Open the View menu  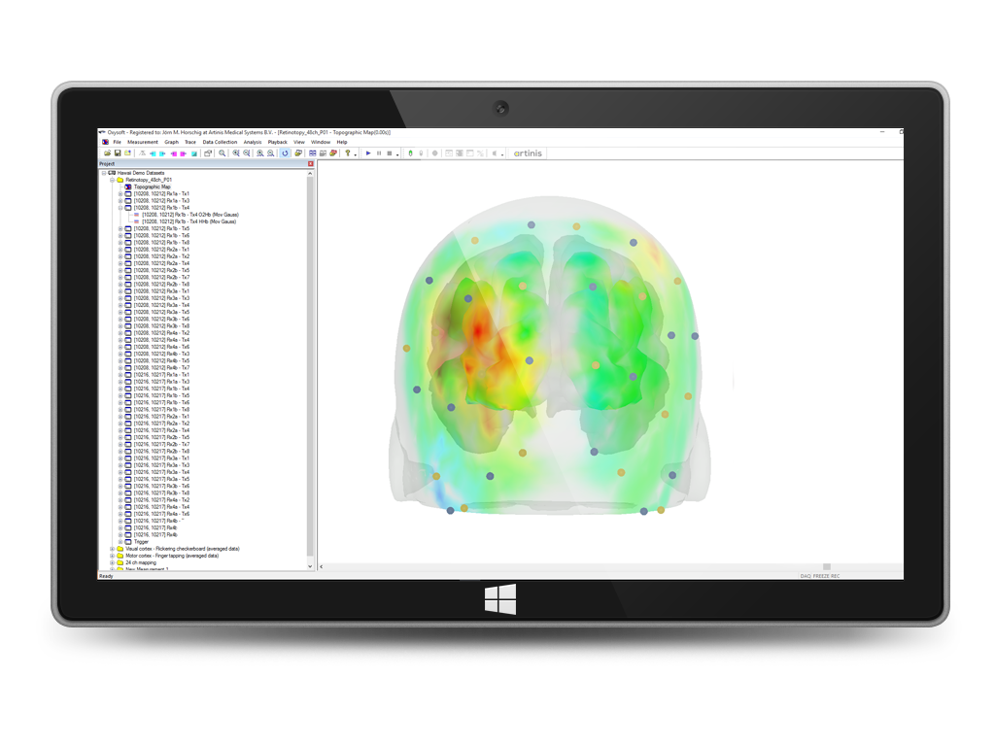click(299, 142)
